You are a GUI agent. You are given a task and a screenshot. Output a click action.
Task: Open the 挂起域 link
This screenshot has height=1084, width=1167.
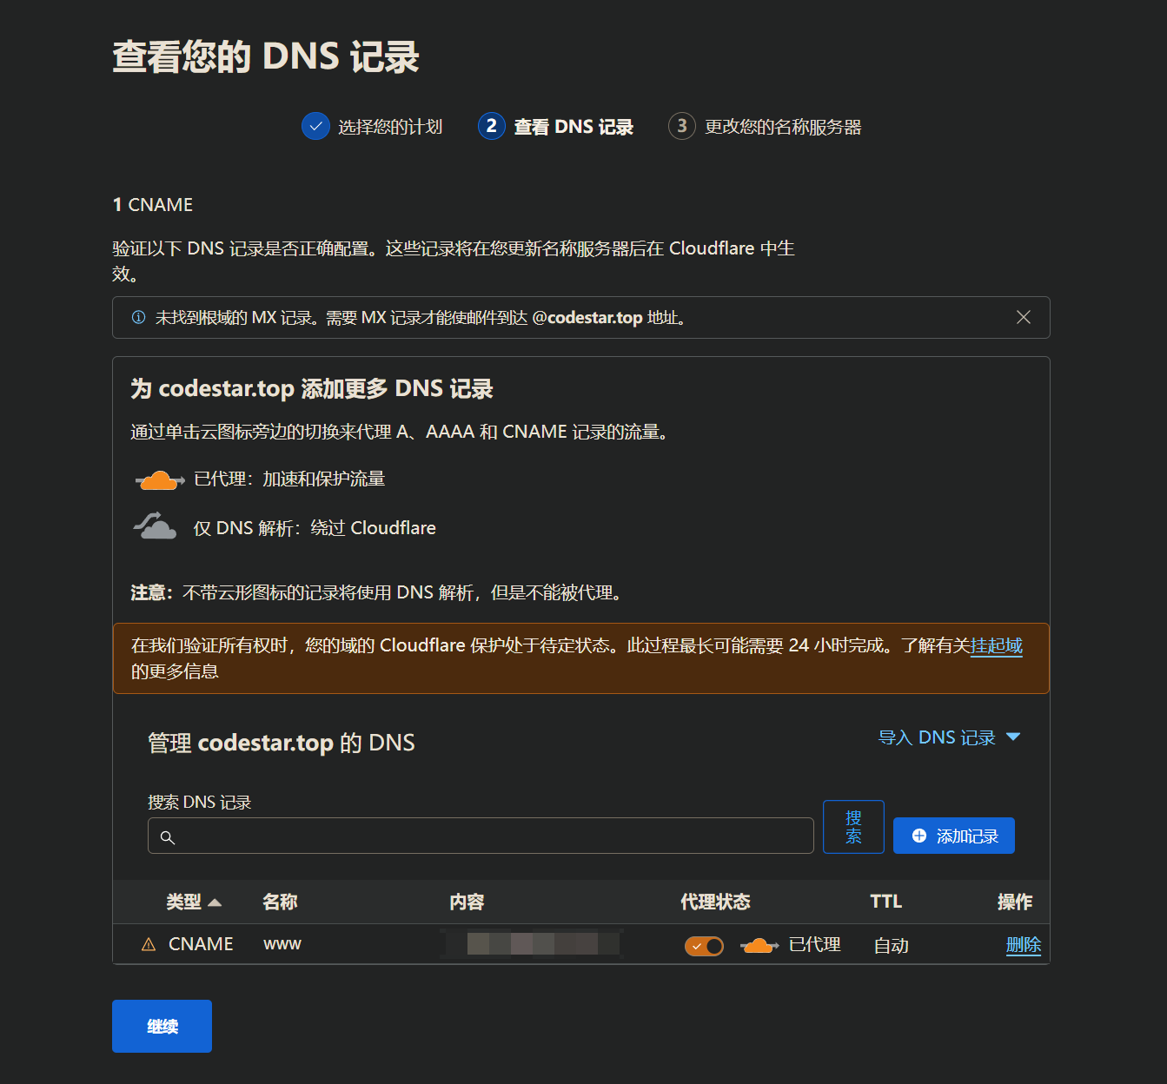point(997,646)
